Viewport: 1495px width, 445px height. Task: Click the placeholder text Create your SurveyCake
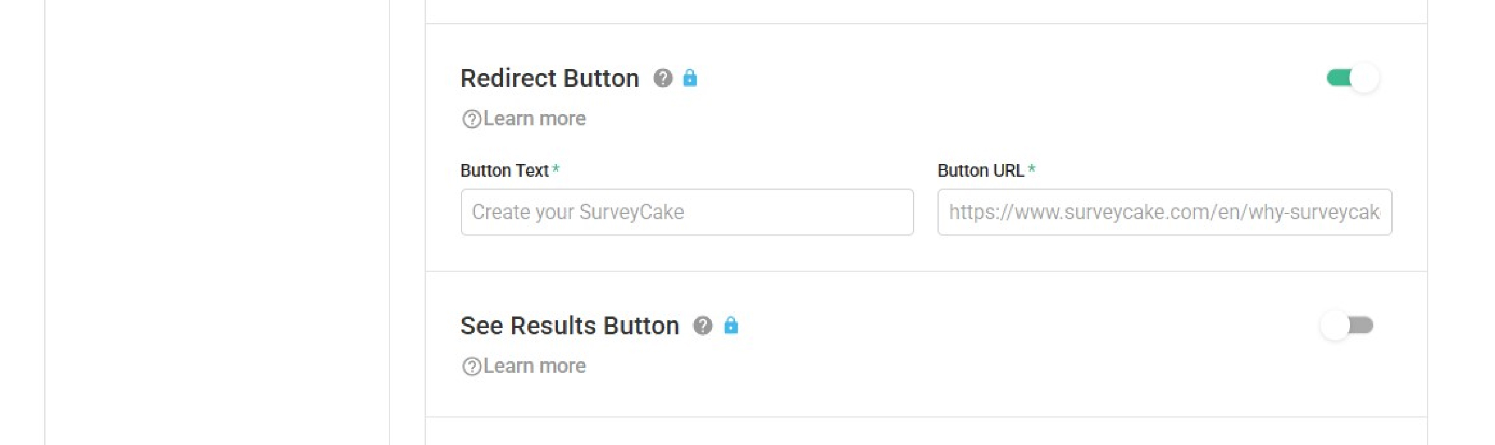coord(578,212)
